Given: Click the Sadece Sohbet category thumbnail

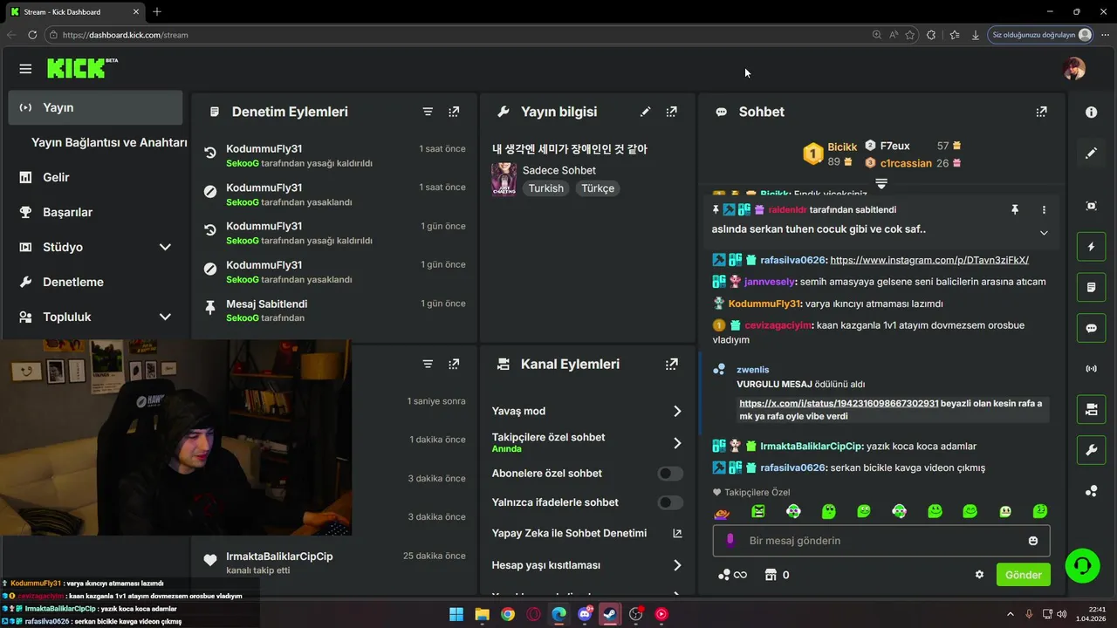Looking at the screenshot, I should (x=504, y=179).
